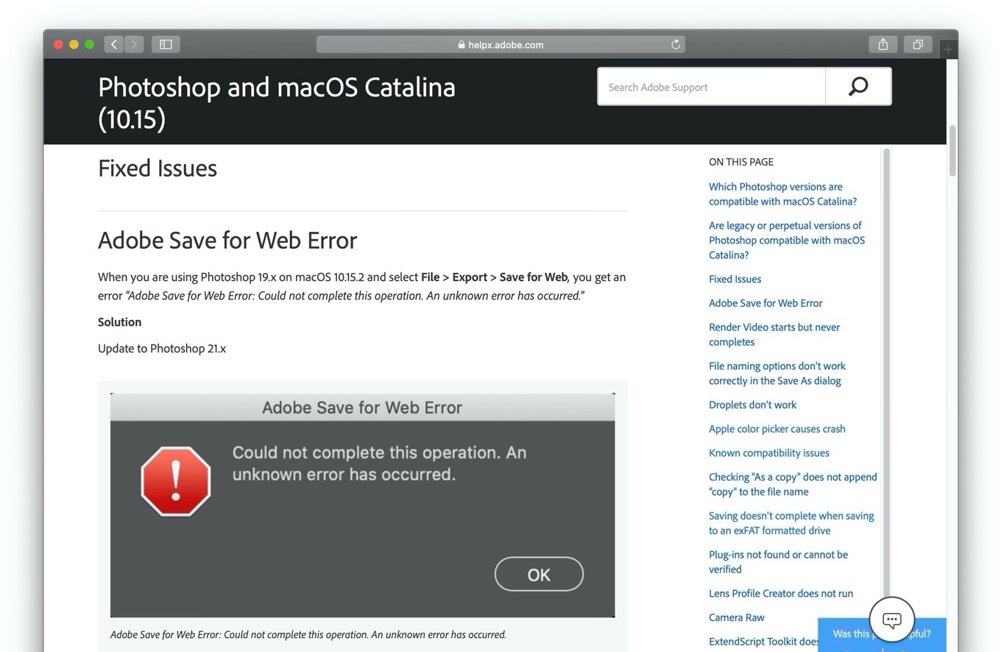The width and height of the screenshot is (1001, 652).
Task: Open 'Saving doesn't complete' exFAT link
Action: coord(791,523)
